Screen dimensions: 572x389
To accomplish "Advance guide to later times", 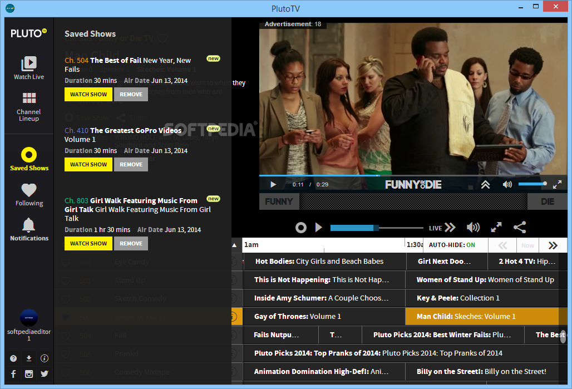I will tap(553, 245).
